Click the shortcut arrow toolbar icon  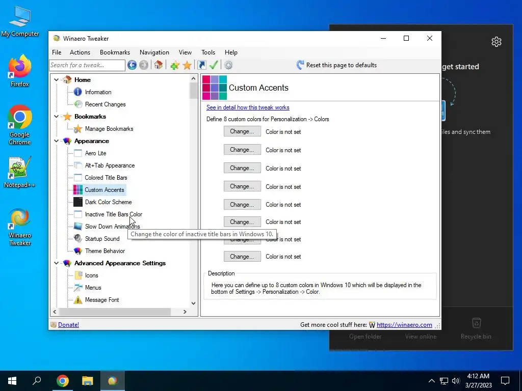click(x=202, y=65)
